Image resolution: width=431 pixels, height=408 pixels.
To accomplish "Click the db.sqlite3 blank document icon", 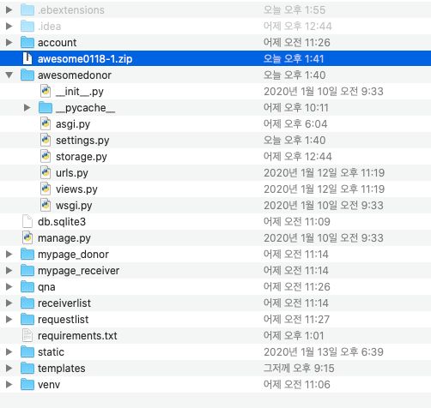I will tap(27, 222).
